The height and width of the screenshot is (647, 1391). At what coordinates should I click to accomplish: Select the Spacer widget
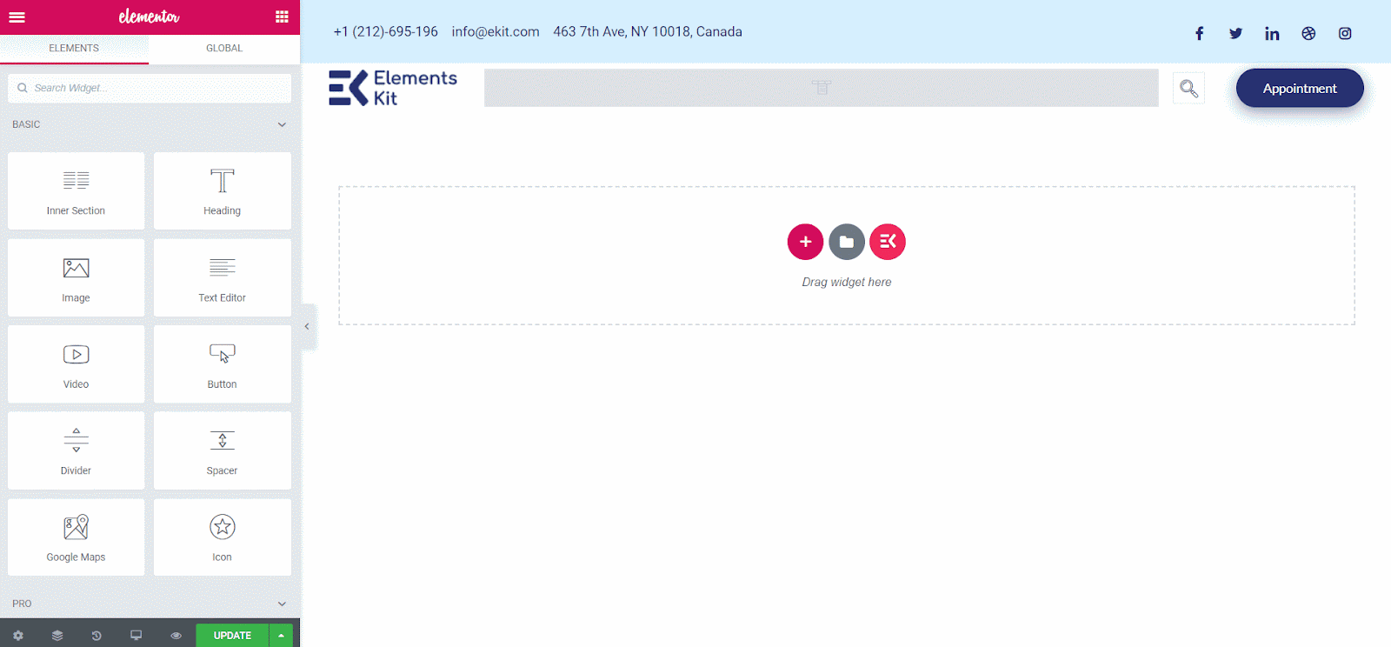(x=223, y=450)
